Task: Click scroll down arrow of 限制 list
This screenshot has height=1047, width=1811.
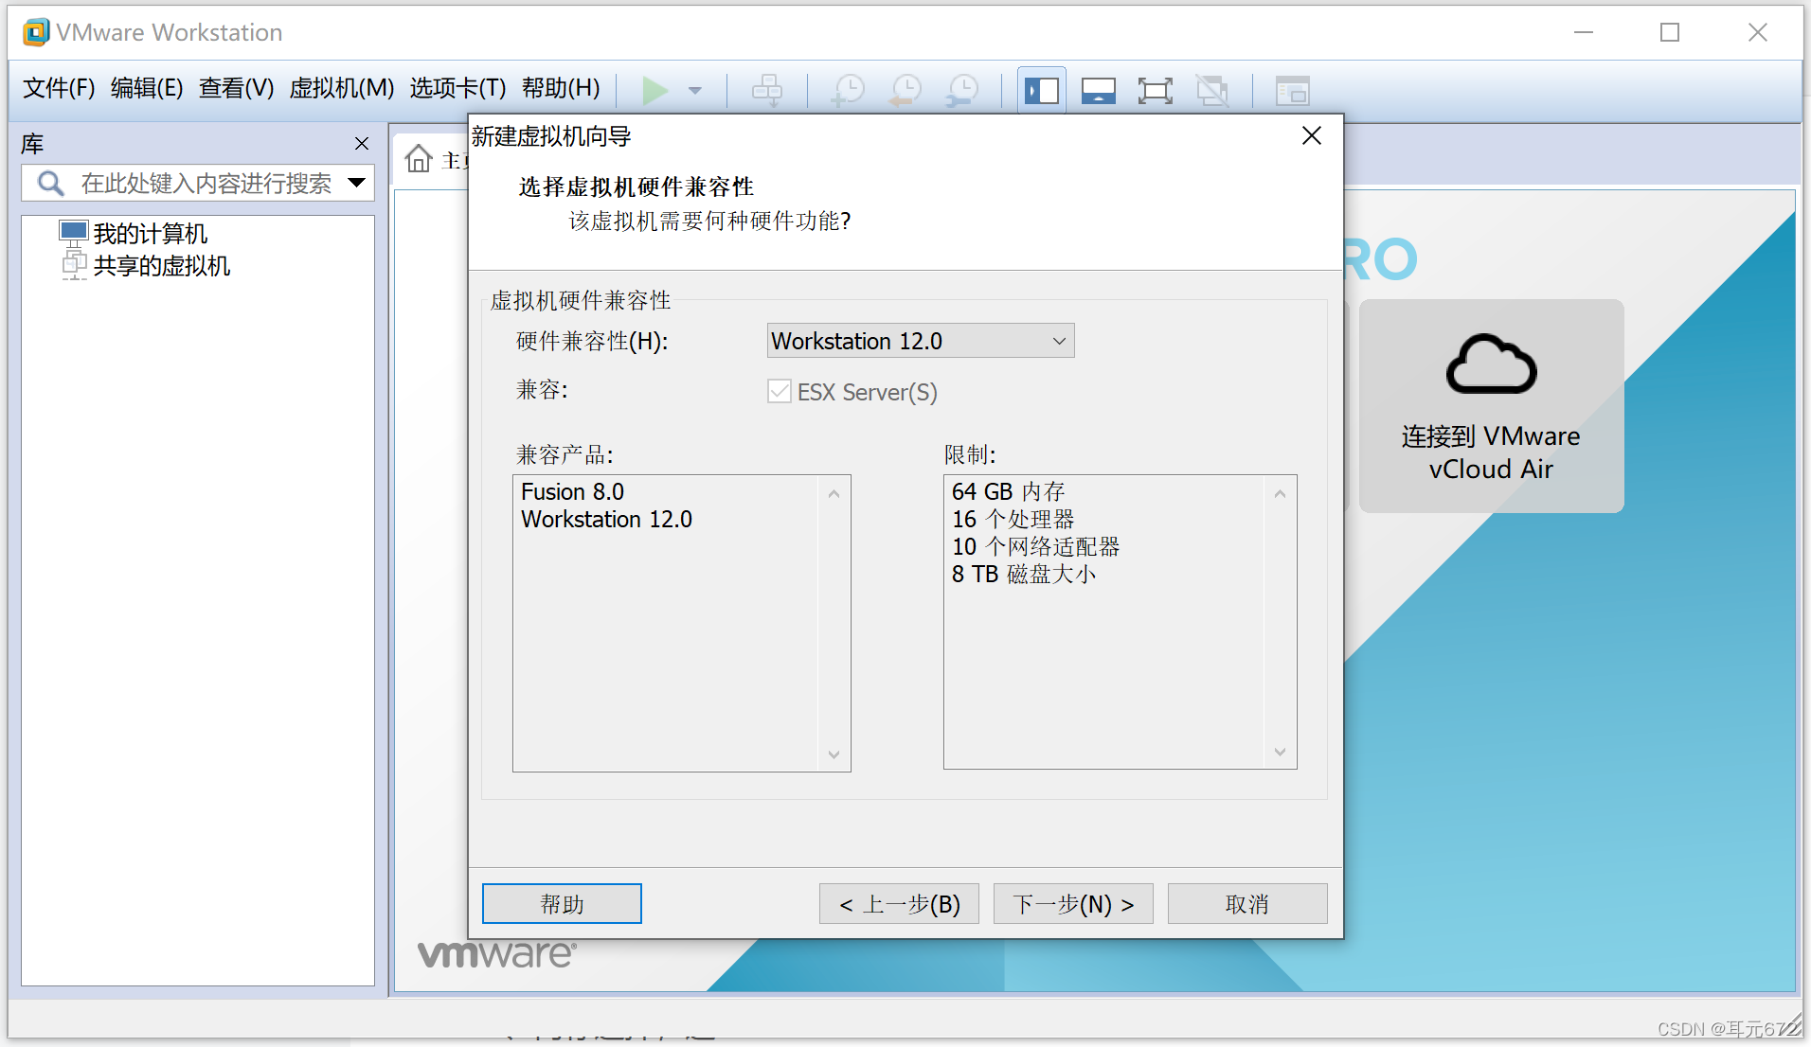Action: click(x=1280, y=752)
